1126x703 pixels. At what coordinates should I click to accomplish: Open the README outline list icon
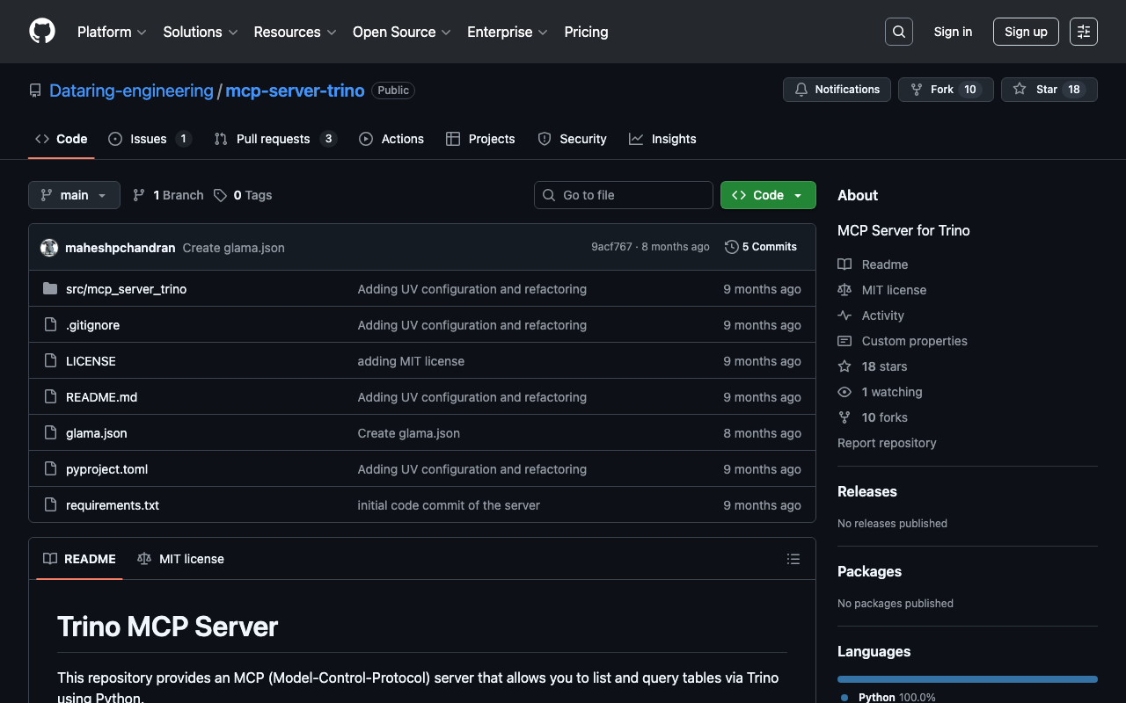coord(793,559)
